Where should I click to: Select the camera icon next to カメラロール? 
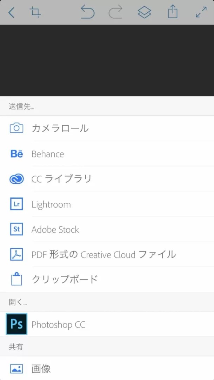click(x=16, y=128)
